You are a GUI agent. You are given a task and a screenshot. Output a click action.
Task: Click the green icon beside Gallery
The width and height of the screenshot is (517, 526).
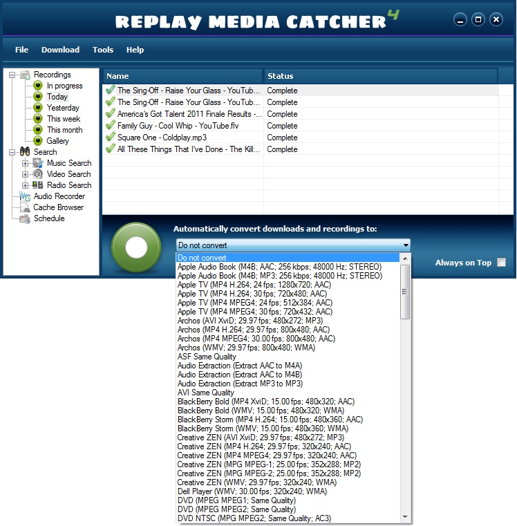38,140
